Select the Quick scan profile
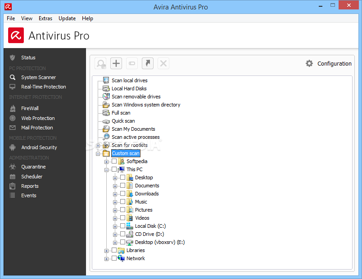This screenshot has height=279, width=362. click(x=123, y=121)
